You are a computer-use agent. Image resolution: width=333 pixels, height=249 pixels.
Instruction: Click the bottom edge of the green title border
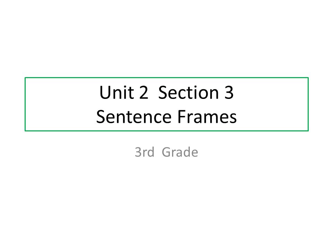pos(167,131)
